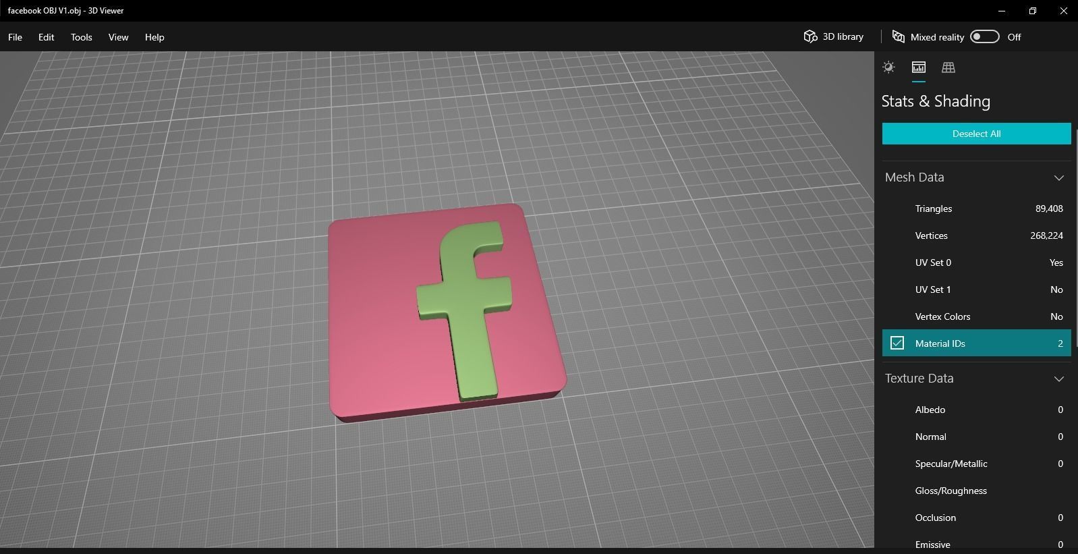Restore down the 3D Viewer window
Viewport: 1078px width, 554px height.
1033,11
